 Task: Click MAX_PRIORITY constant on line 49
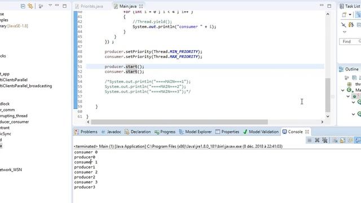(184, 56)
